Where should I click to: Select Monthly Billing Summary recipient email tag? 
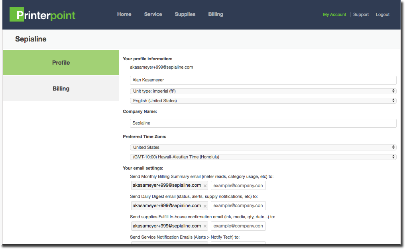pyautogui.click(x=169, y=186)
